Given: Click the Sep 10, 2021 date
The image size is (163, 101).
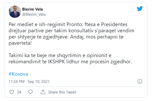Looking at the screenshot, I should coord(39,82).
